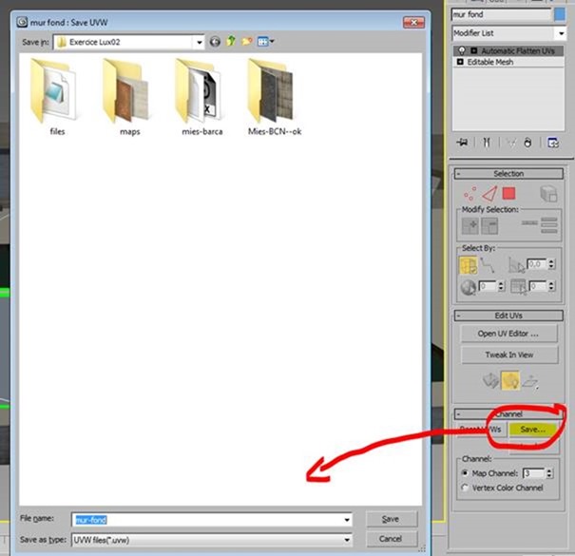The height and width of the screenshot is (556, 575).
Task: Click the object color swatch
Action: coord(561,14)
